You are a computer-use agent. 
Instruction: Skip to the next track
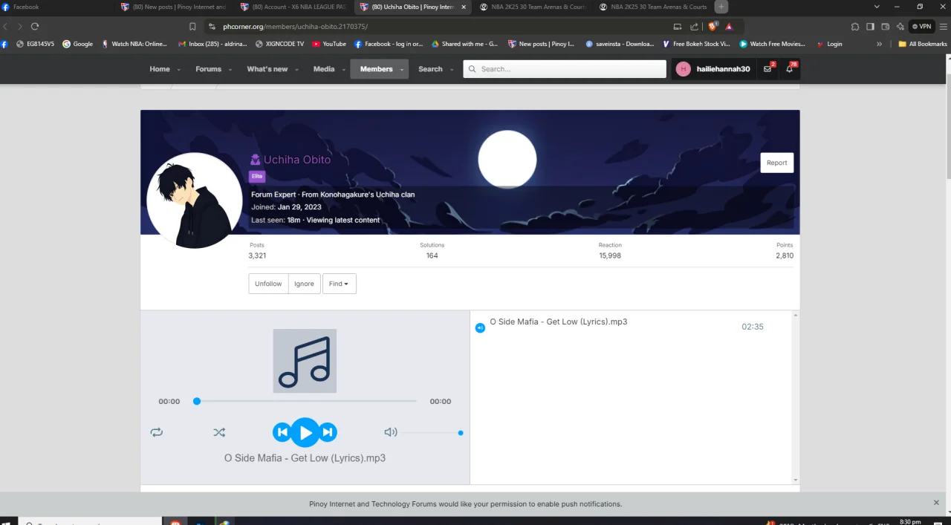coord(328,432)
